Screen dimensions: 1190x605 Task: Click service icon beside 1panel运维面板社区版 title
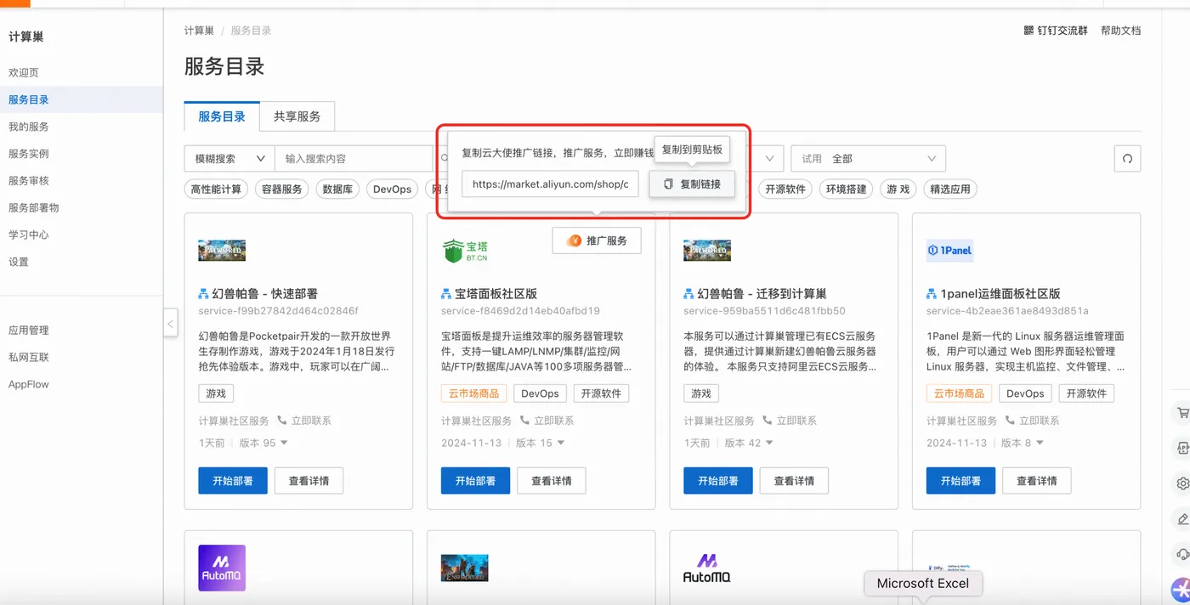click(x=932, y=294)
